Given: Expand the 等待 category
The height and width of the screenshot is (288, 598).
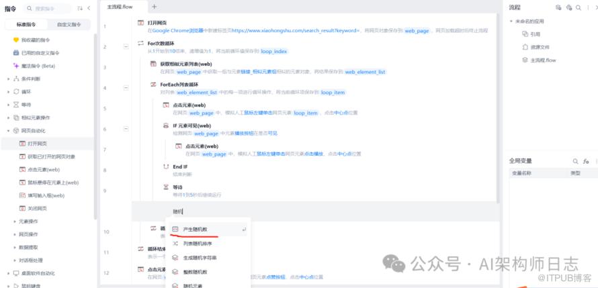Looking at the screenshot, I should pos(8,105).
